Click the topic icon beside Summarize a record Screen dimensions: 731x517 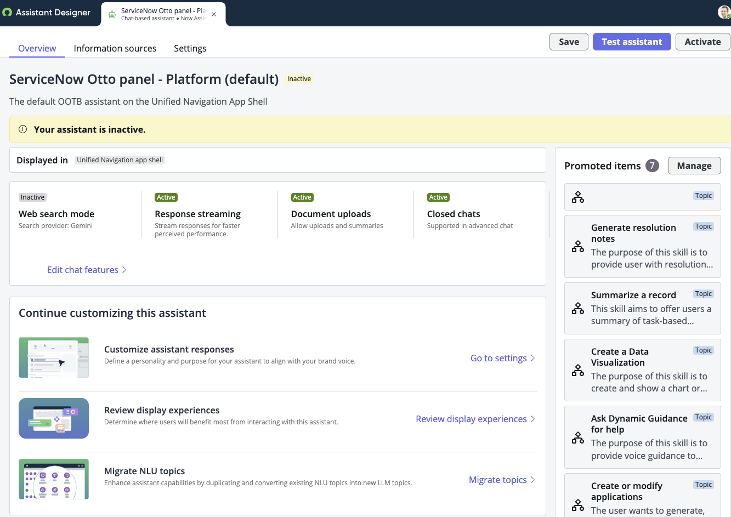578,309
